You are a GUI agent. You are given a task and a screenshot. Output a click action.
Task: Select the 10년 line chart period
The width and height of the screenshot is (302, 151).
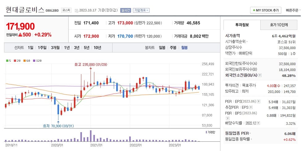(97, 48)
